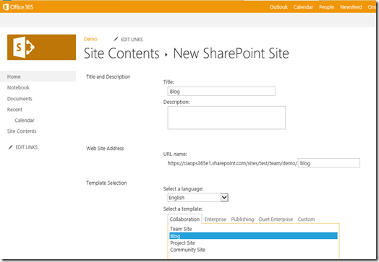
Task: Open Notebook in left navigation
Action: pos(18,87)
